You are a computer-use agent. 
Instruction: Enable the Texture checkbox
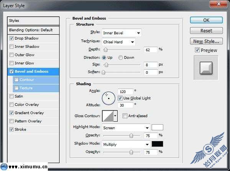[16, 88]
